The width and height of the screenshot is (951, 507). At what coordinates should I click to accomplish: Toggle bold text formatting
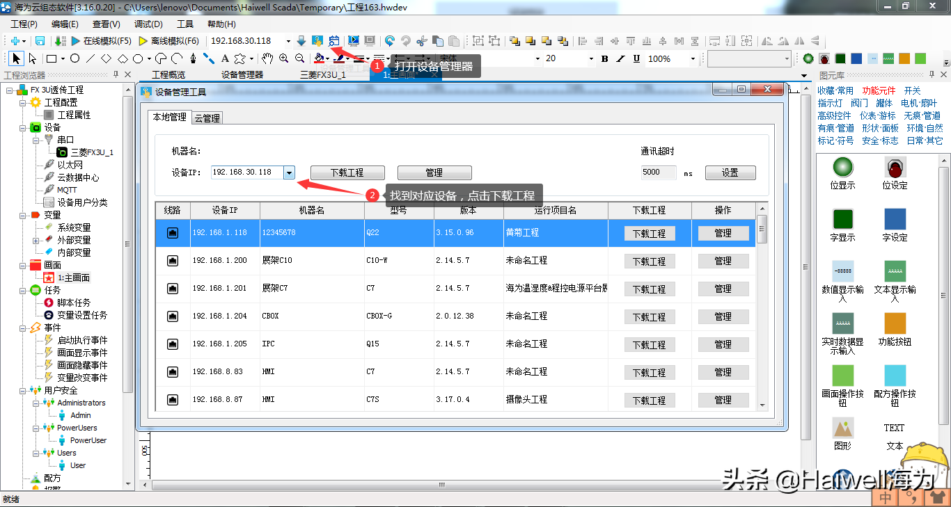click(604, 59)
